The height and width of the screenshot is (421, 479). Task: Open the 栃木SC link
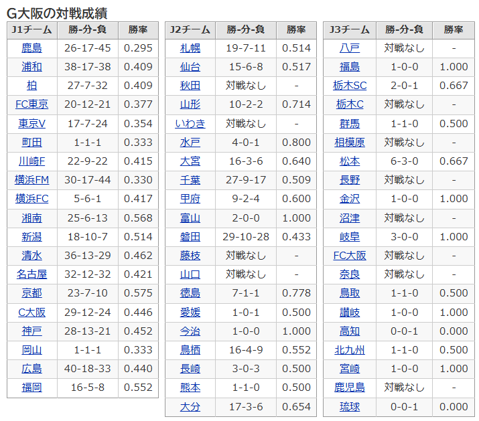[350, 86]
